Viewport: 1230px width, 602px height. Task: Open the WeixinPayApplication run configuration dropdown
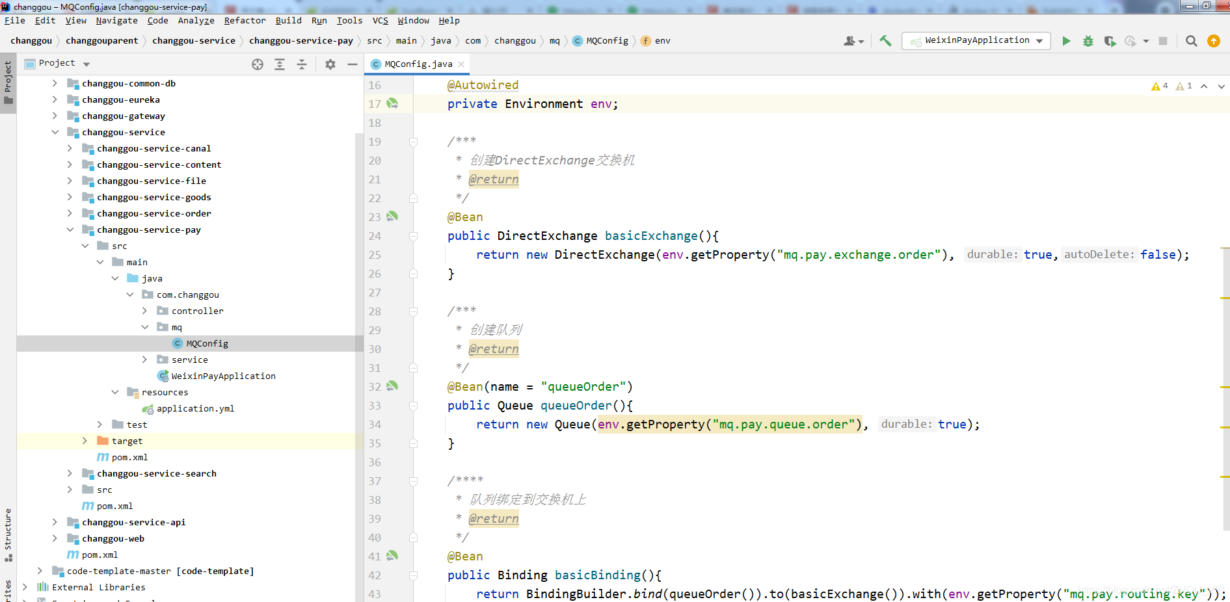[x=976, y=41]
